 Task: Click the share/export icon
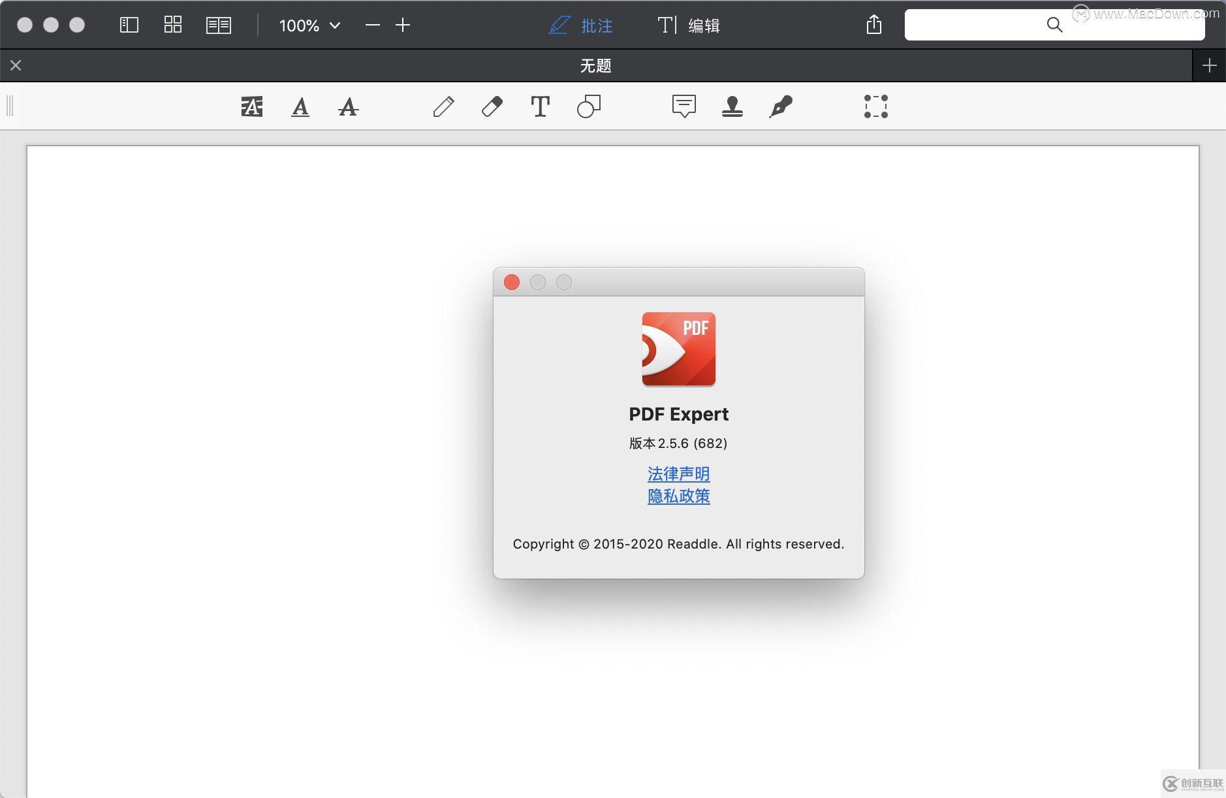click(x=874, y=25)
